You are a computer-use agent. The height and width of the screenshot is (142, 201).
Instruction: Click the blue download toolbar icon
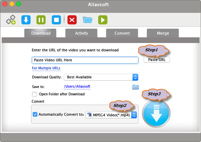coord(26,20)
